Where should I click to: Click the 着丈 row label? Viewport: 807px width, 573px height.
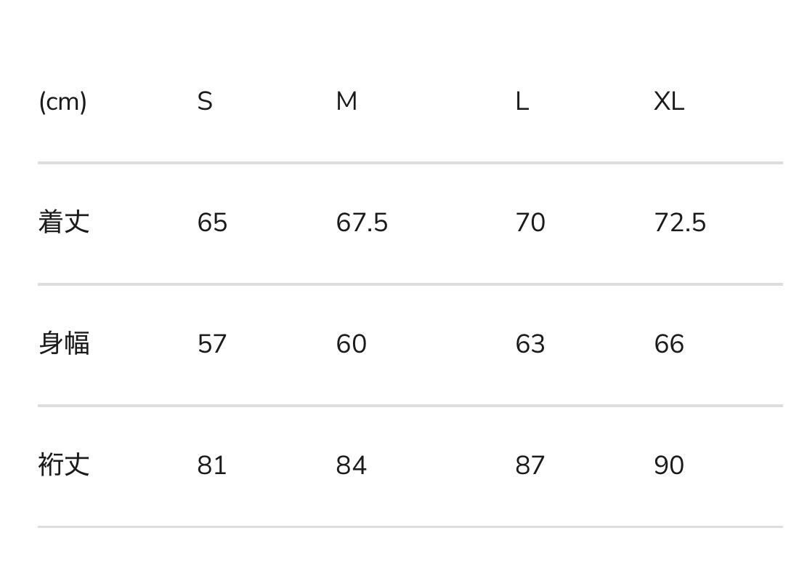pos(64,222)
